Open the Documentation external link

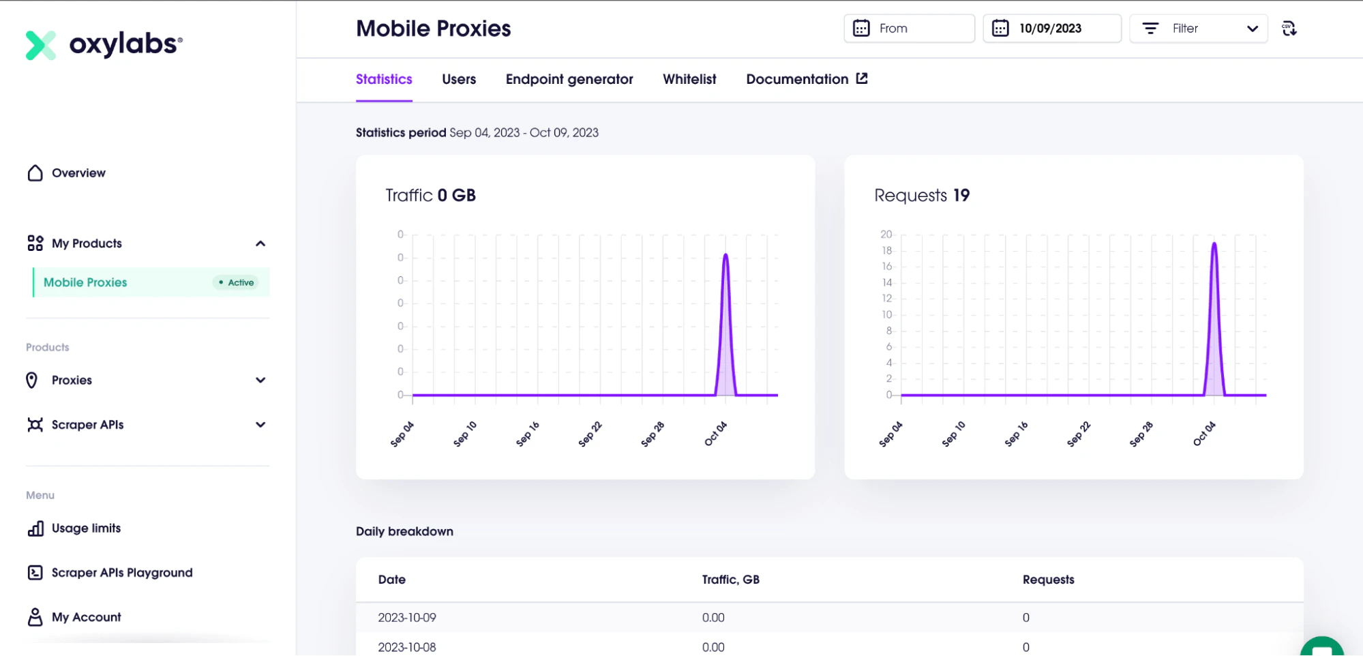click(807, 79)
